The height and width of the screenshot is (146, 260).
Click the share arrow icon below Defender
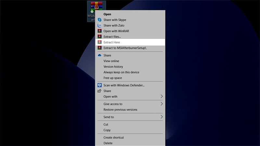pos(99,91)
